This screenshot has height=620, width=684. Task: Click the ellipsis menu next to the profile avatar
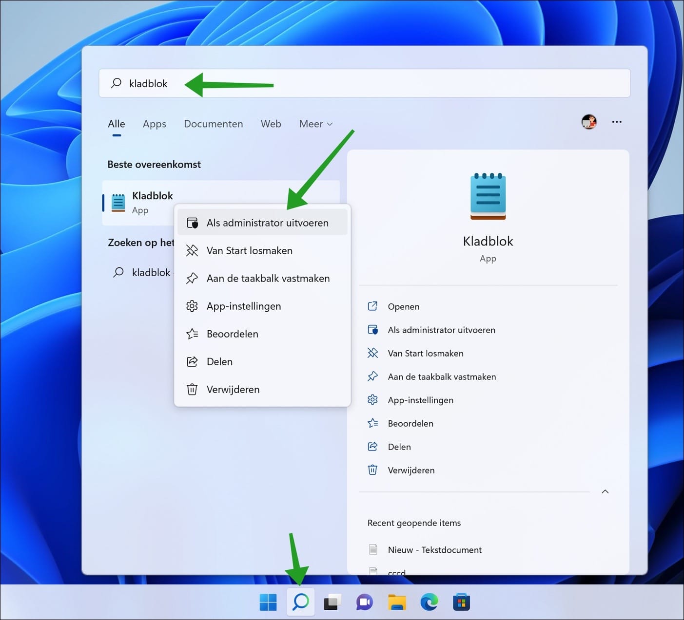coord(617,122)
